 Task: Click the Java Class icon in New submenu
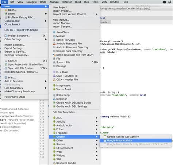click(54, 32)
